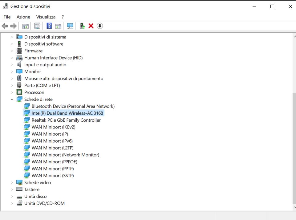Select the Tastiere label text

click(x=32, y=189)
